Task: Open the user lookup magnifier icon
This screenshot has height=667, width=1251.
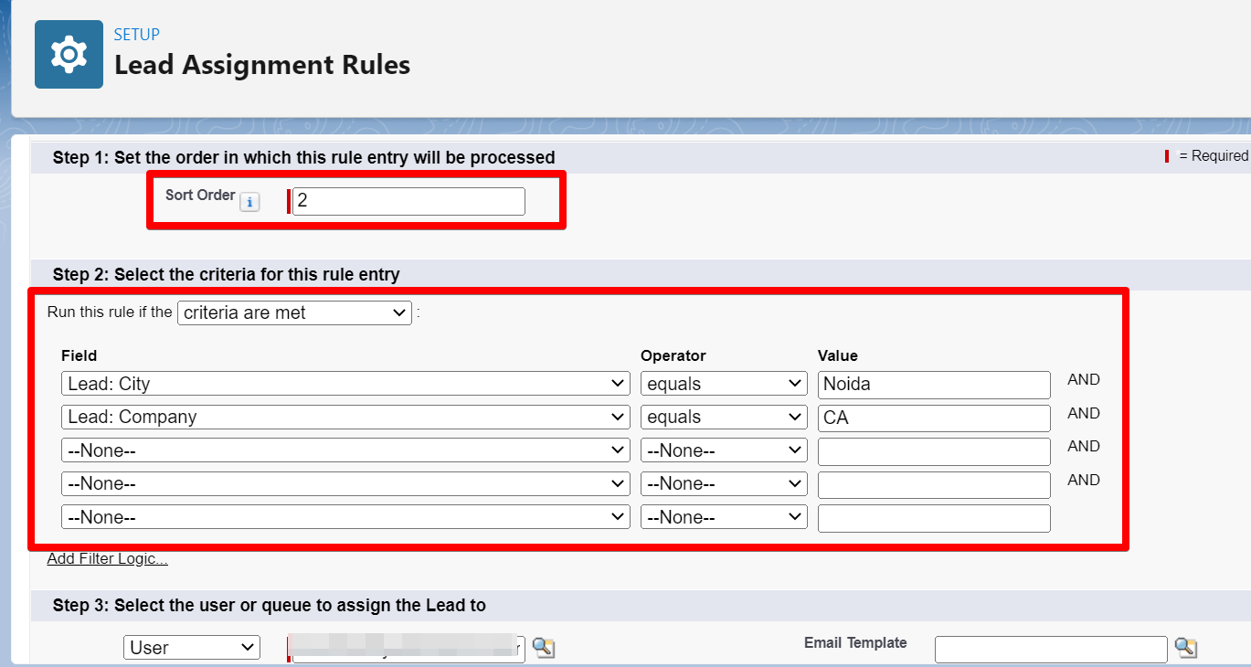Action: pos(543,647)
